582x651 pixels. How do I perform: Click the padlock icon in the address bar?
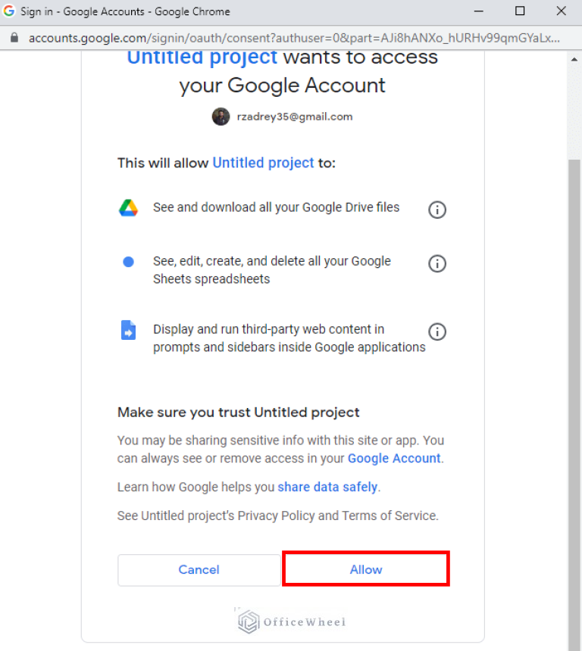(x=13, y=36)
